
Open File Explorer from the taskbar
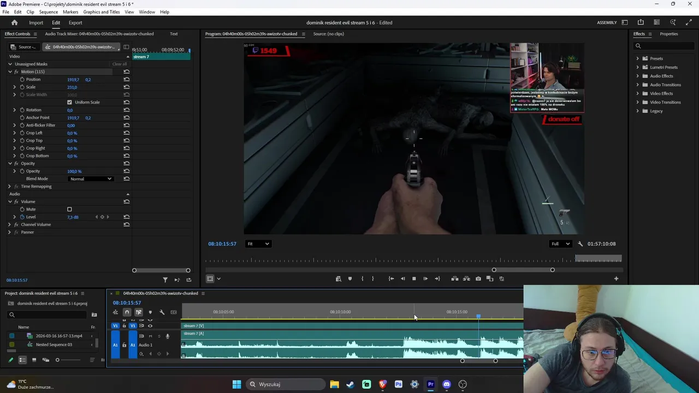[334, 384]
